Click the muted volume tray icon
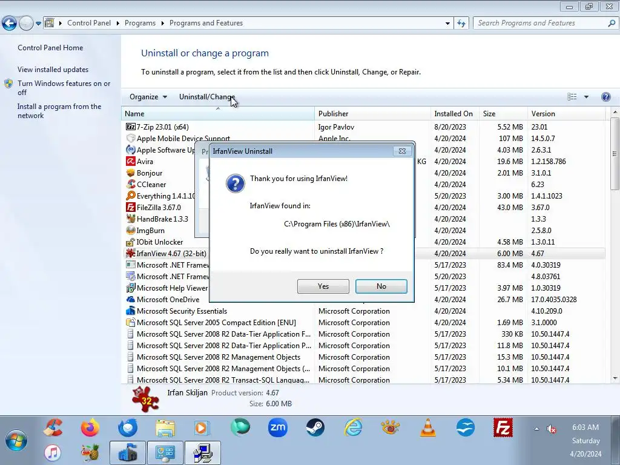 click(x=551, y=429)
